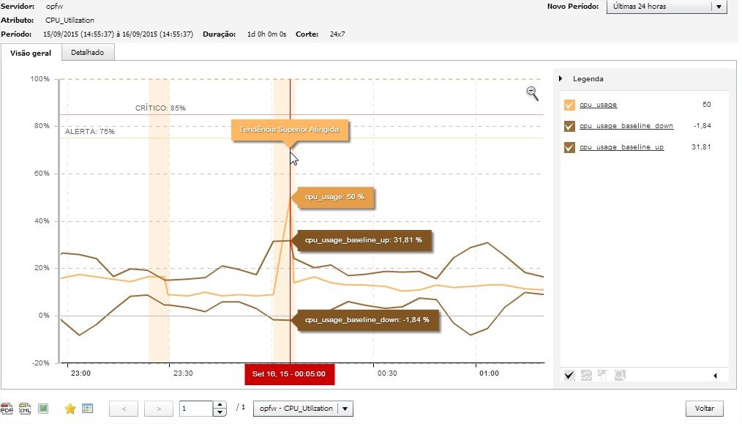Select the Visão geral tab
The image size is (742, 424).
point(31,53)
